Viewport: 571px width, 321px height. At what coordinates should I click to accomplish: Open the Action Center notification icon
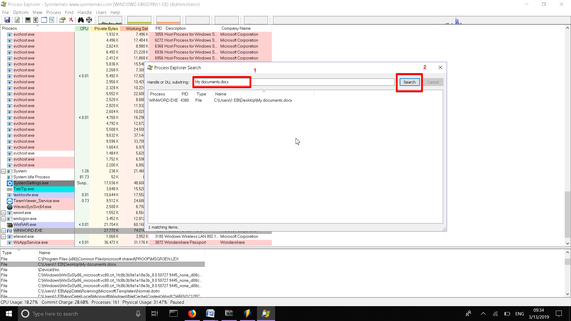[559, 314]
